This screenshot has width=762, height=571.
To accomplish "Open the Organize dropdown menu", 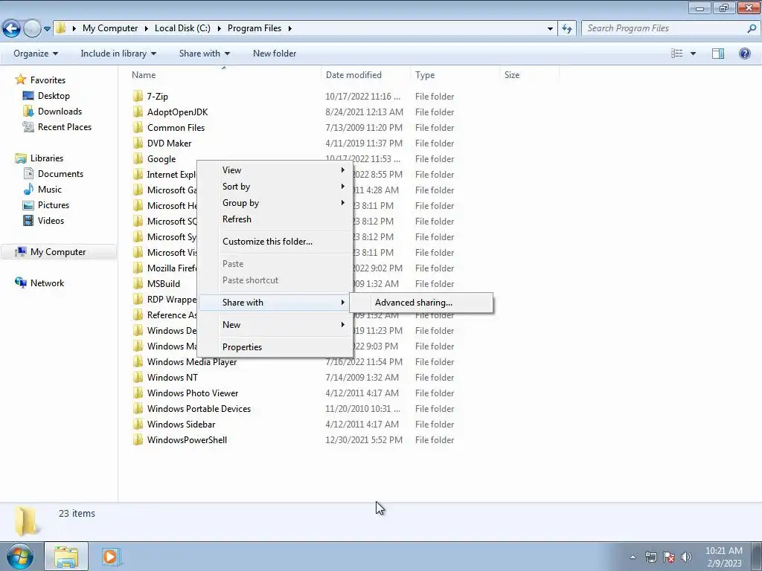I will coord(36,54).
